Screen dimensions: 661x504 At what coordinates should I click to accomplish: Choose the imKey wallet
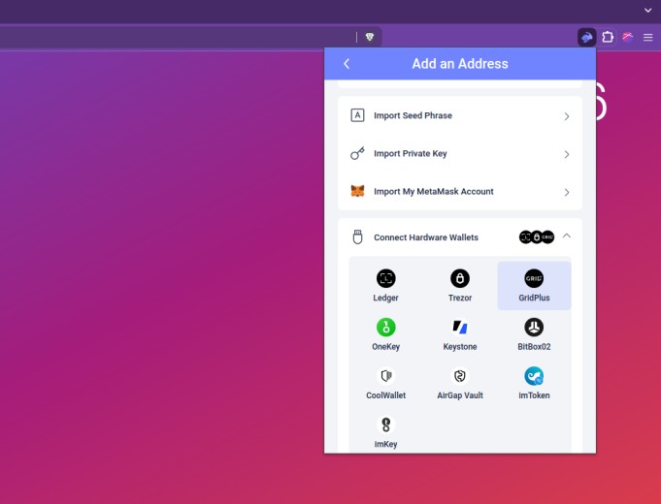click(385, 432)
